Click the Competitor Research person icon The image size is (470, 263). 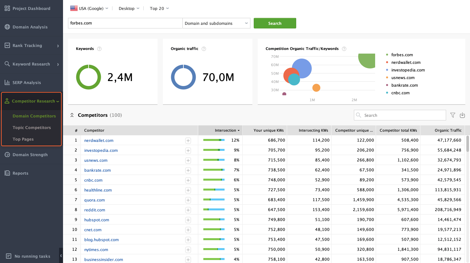point(7,101)
